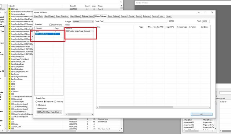Image resolution: width=231 pixels, height=134 pixels.
Task: Click the info list horizontal scrollbar
Action: (153, 107)
